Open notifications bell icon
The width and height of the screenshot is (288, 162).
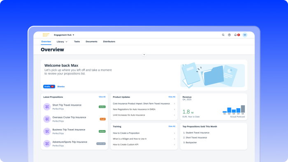click(235, 35)
